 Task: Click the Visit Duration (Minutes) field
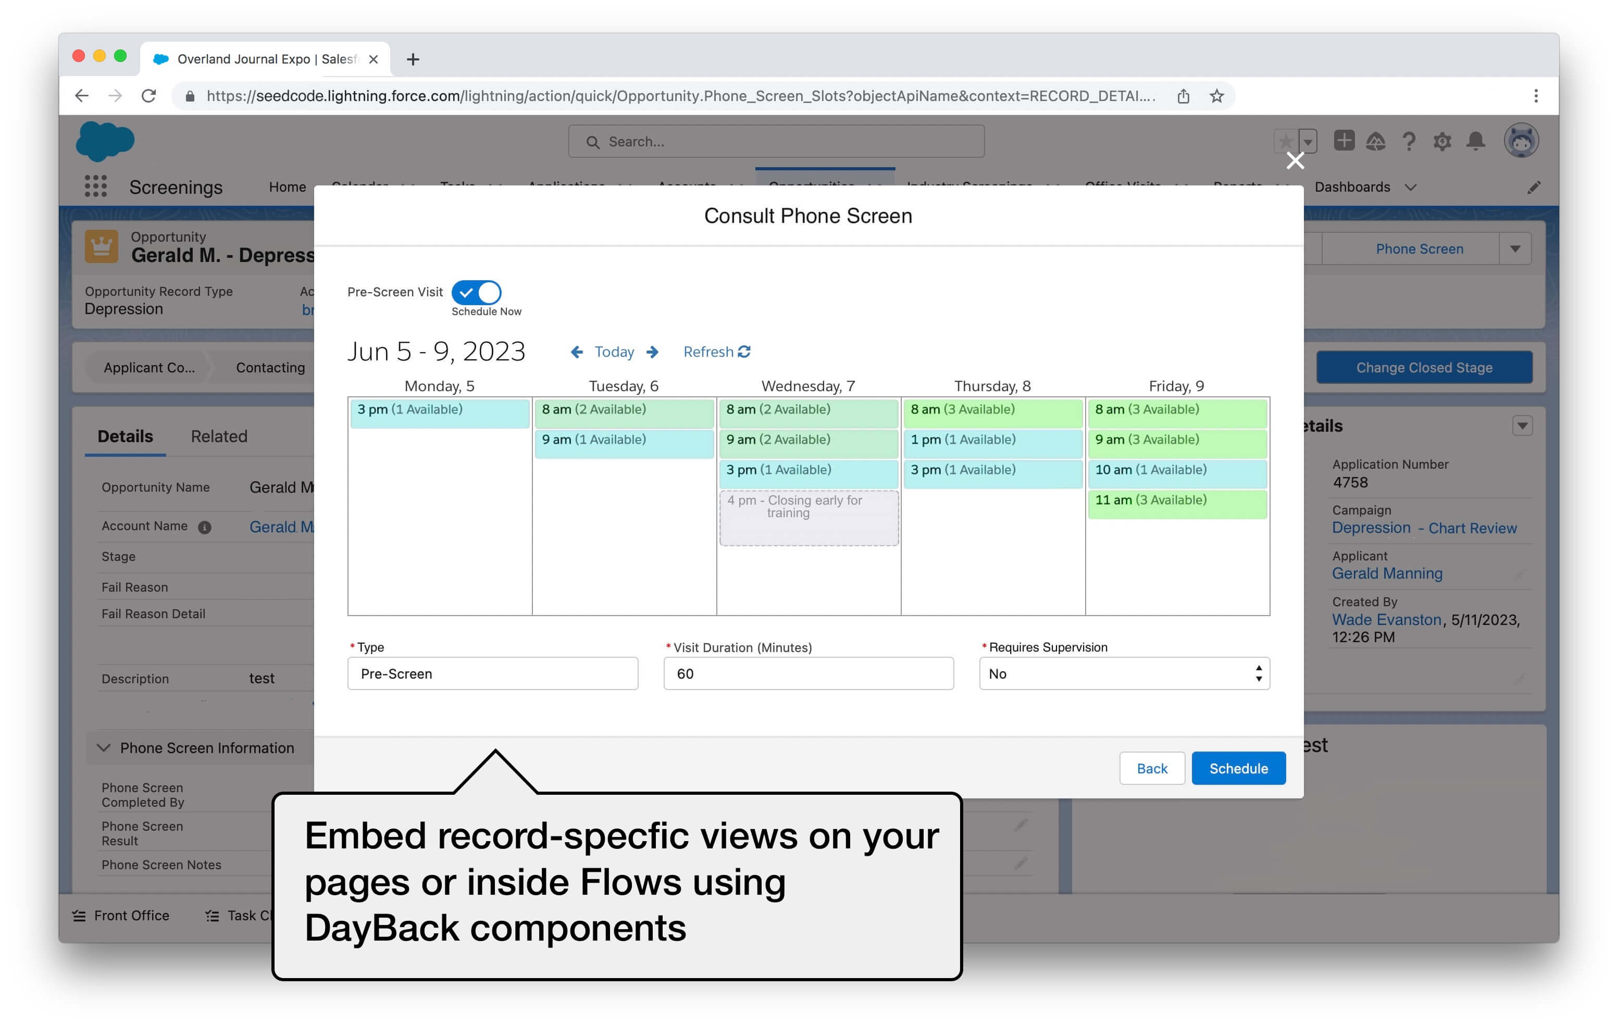pyautogui.click(x=808, y=673)
